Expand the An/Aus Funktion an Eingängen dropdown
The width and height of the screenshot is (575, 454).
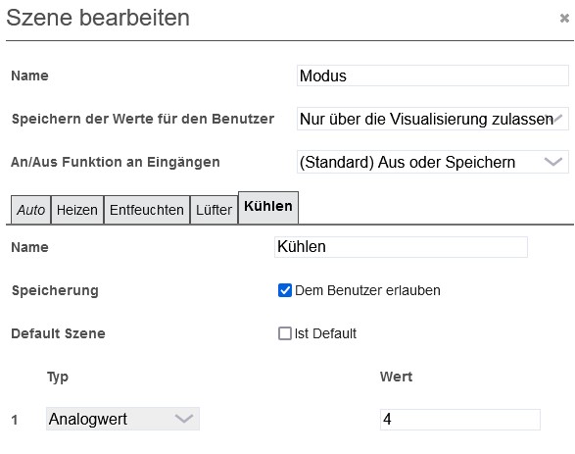coord(433,162)
